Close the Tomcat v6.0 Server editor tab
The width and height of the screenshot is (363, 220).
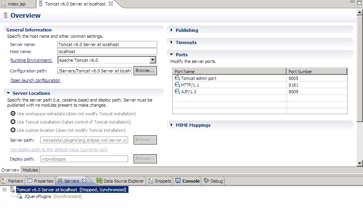point(111,4)
